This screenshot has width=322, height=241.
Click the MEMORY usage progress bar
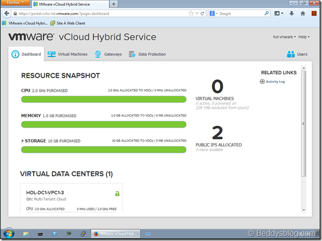(103, 125)
